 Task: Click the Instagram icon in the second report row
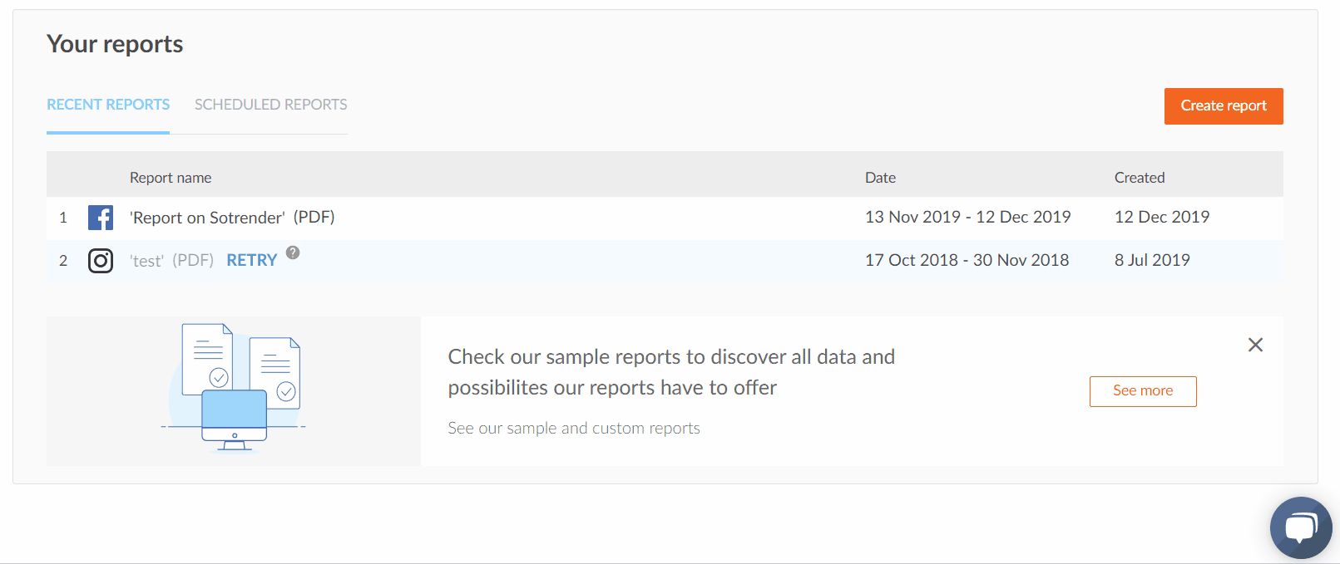pyautogui.click(x=101, y=261)
